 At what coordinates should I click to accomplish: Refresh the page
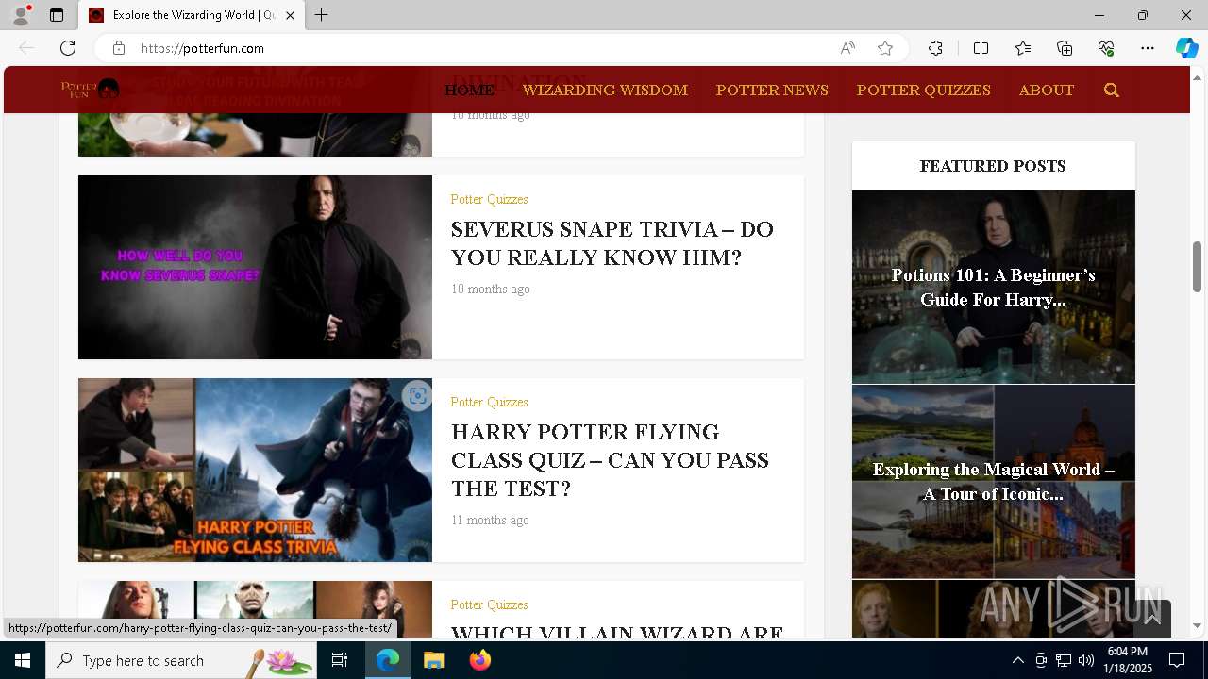click(x=68, y=48)
